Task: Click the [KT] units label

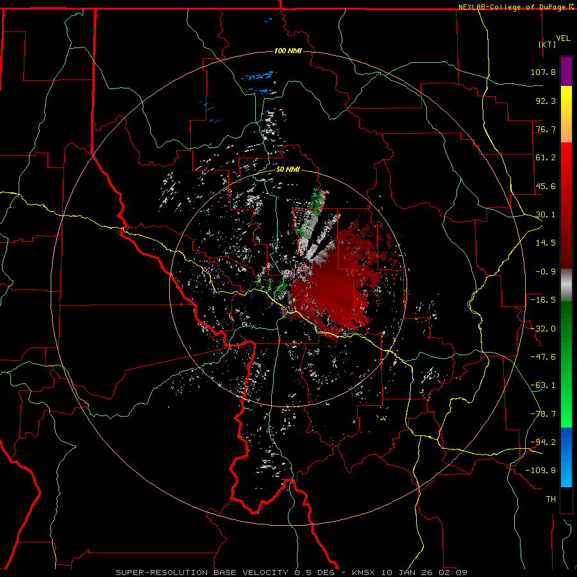Action: tap(548, 44)
